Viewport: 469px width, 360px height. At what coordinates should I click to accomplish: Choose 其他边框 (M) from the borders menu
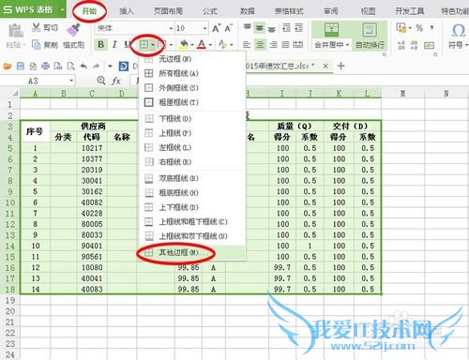pyautogui.click(x=192, y=252)
